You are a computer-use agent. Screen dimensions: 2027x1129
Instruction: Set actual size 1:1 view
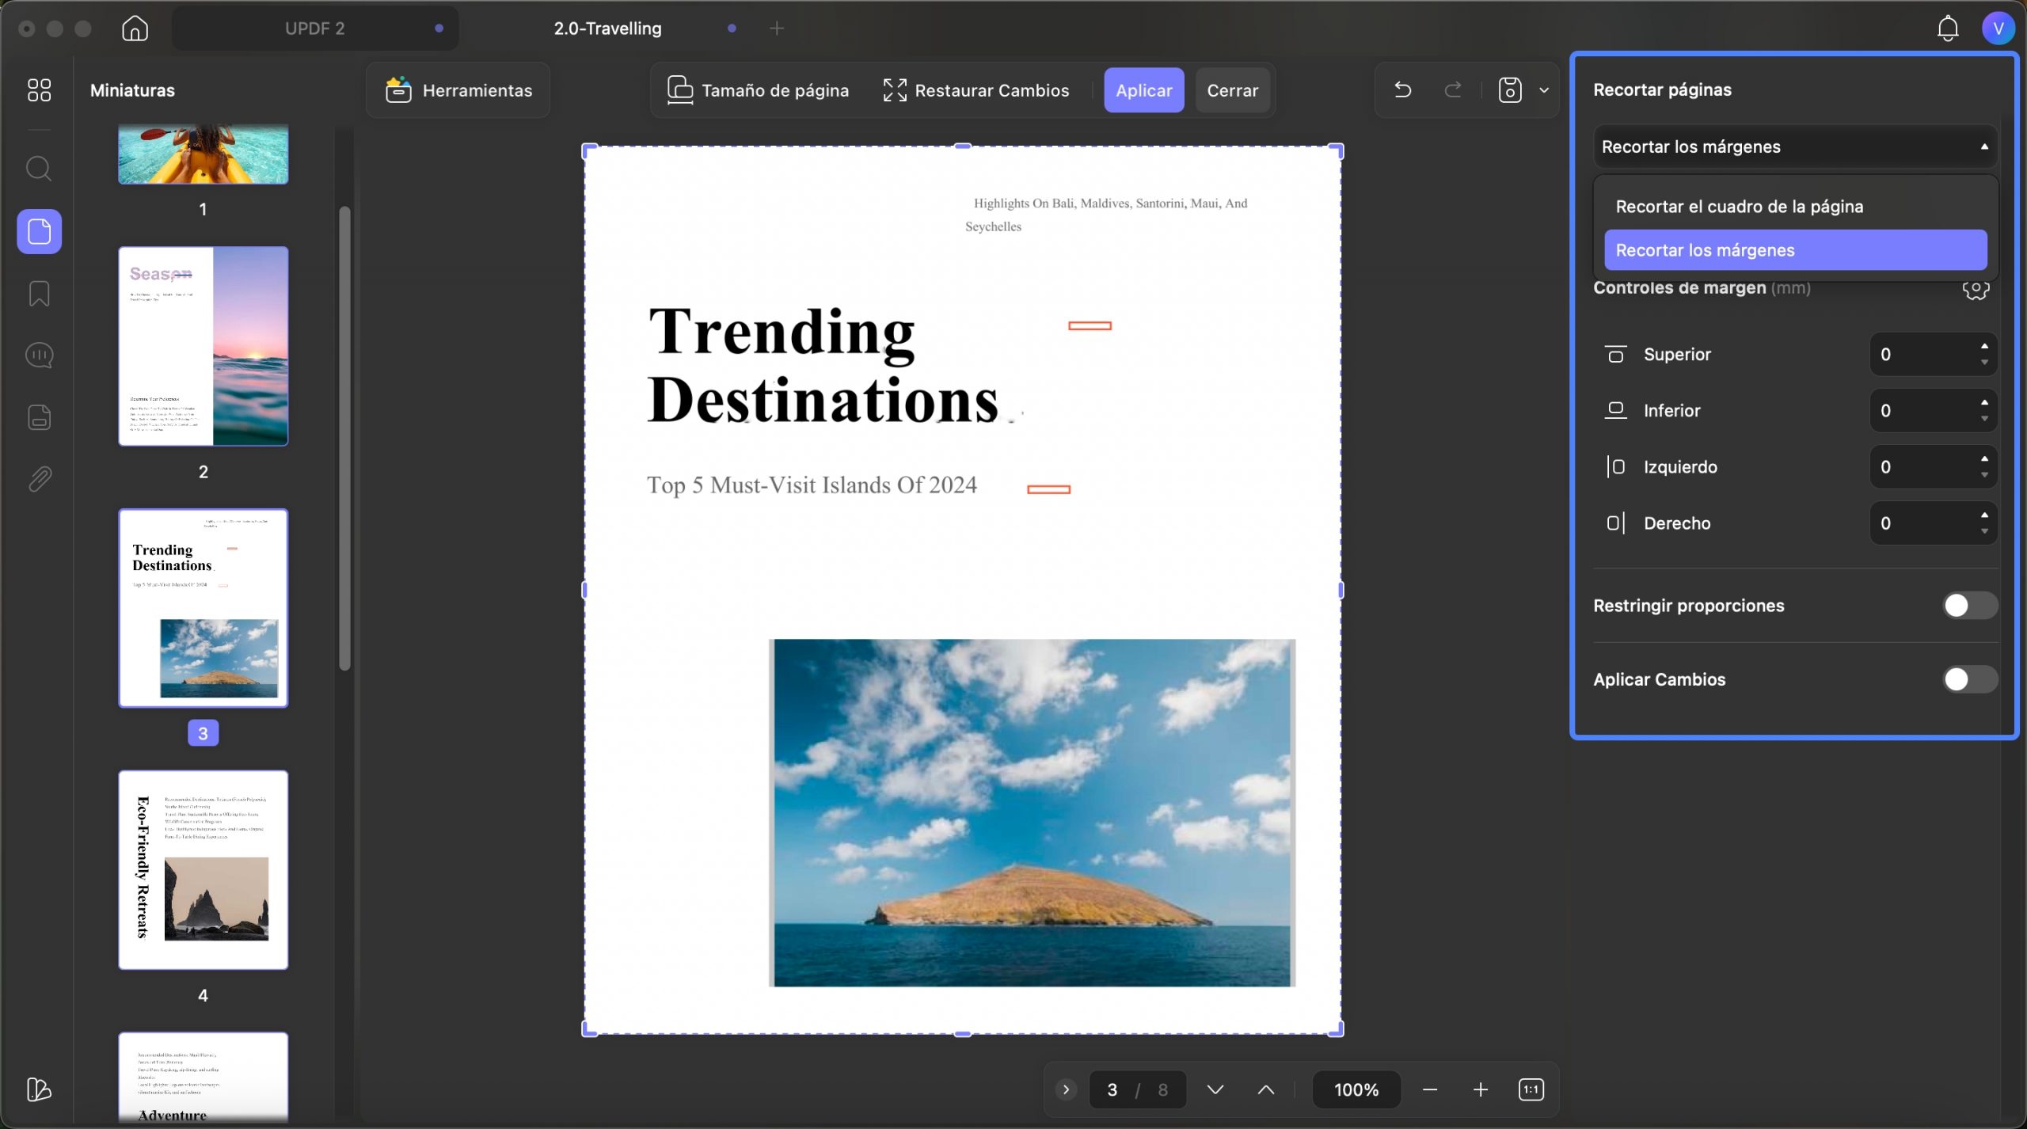[1531, 1089]
